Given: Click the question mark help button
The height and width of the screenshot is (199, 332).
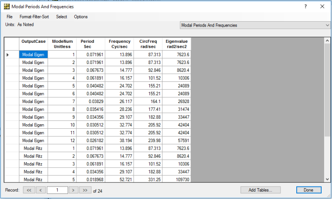Looking at the screenshot, I should click(x=305, y=7).
